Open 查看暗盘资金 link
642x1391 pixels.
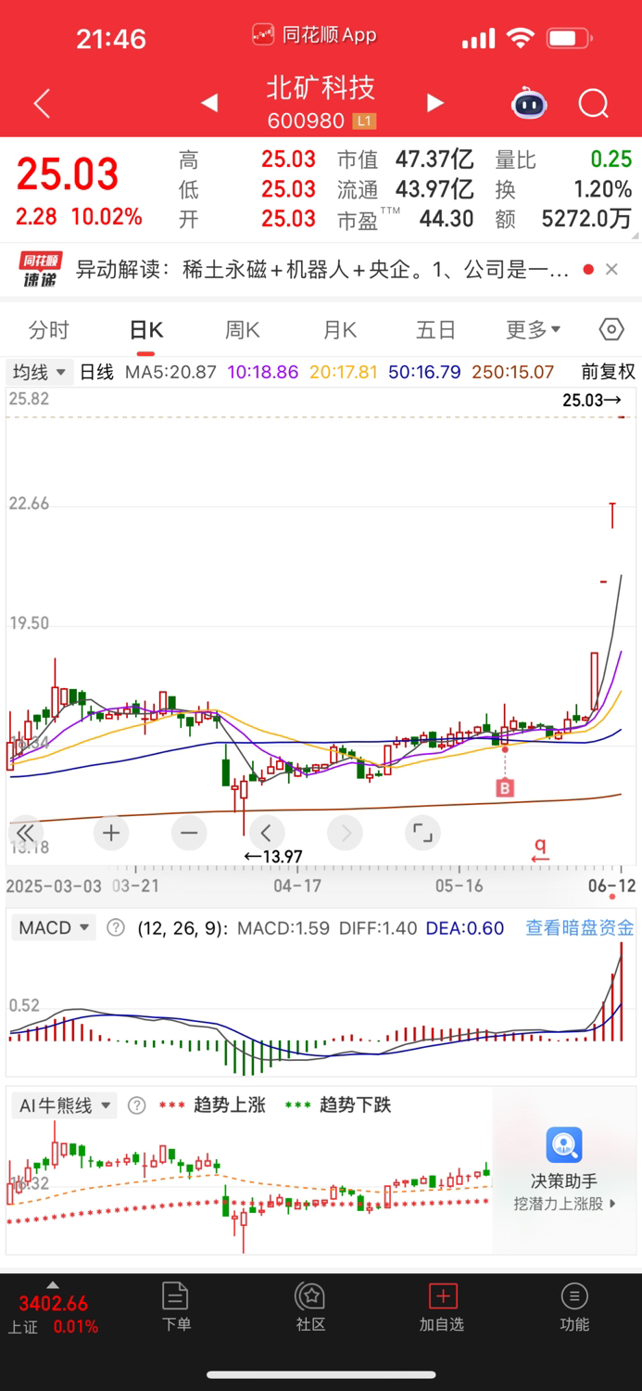click(580, 927)
